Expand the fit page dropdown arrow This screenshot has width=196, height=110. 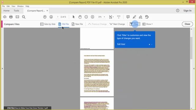[113, 17]
